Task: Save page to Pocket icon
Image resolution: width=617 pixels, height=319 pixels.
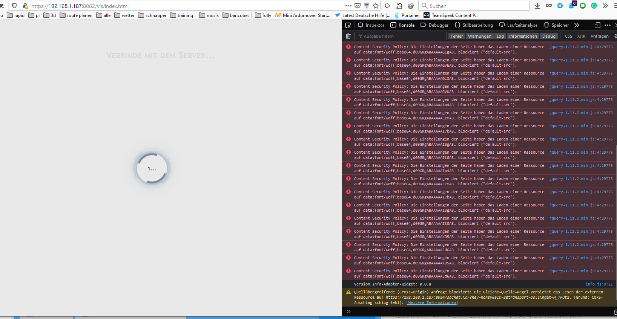Action: tap(358, 6)
